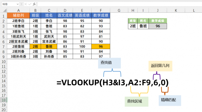Select row 18 header
This screenshot has height=112, width=202.
tap(3, 100)
